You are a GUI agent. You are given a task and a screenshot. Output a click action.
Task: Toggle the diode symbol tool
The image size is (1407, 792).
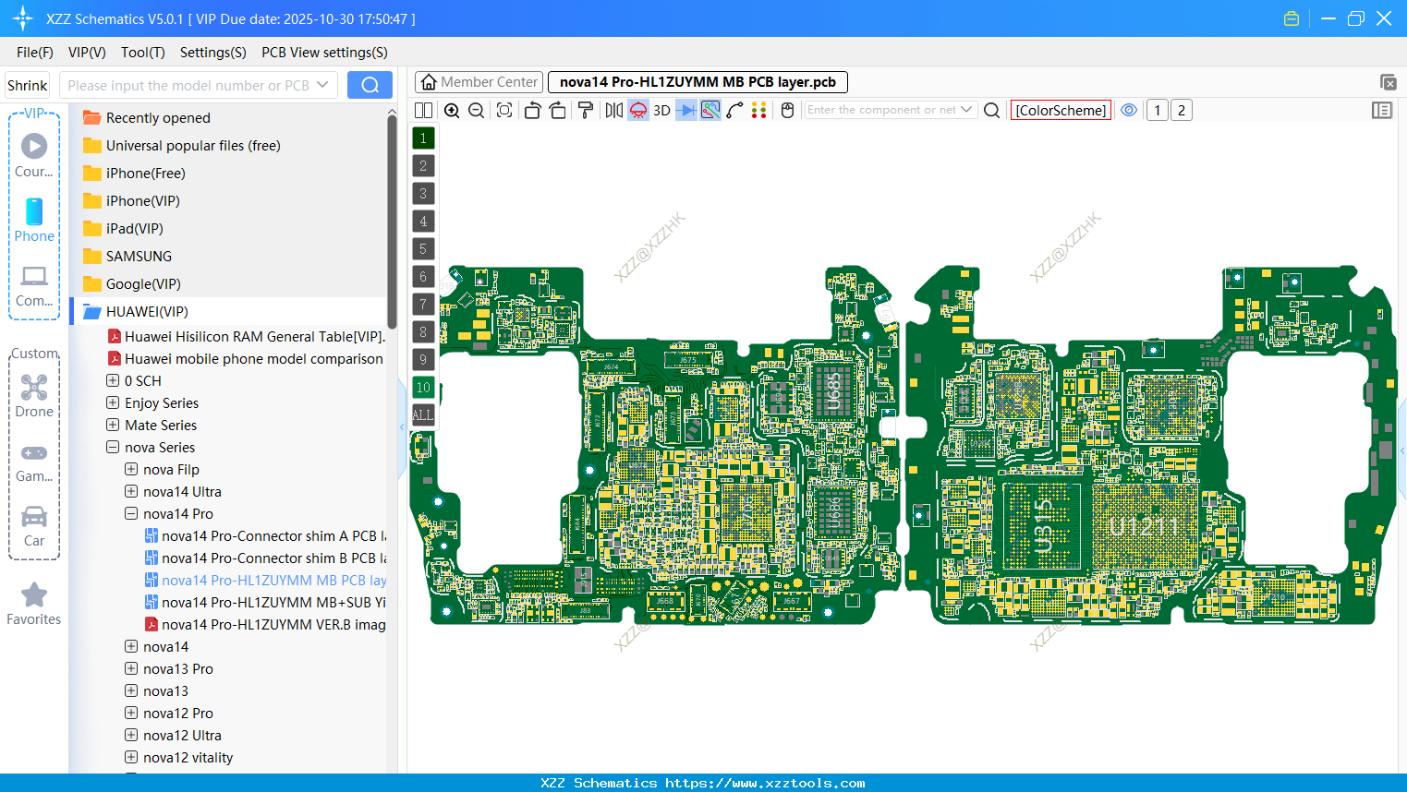[x=686, y=110]
